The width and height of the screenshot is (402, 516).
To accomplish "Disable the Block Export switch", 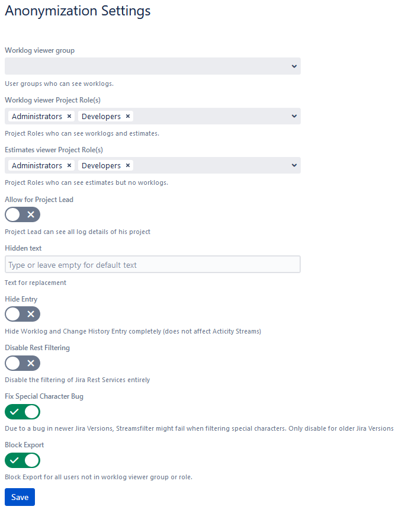I will click(22, 460).
